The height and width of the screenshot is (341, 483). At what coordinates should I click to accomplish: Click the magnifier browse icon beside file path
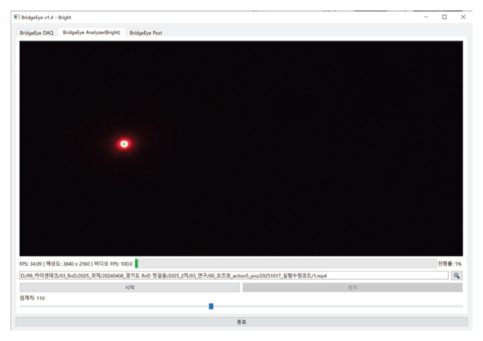(457, 275)
